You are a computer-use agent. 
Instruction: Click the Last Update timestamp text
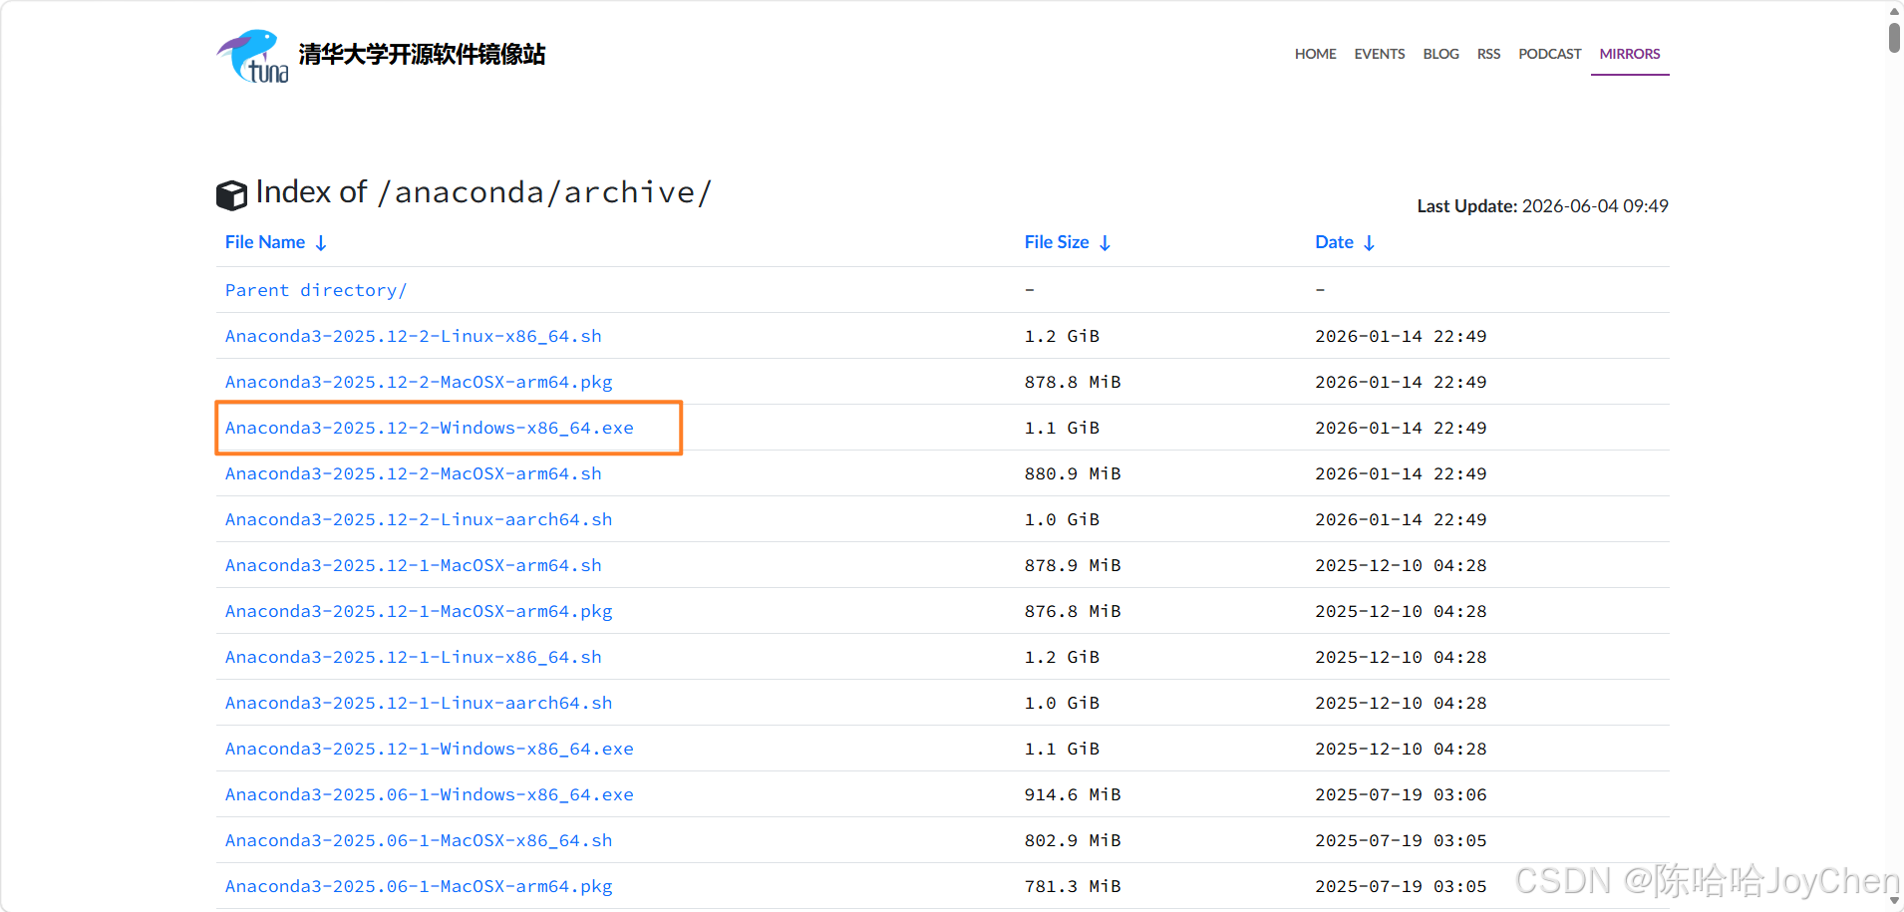[1542, 206]
